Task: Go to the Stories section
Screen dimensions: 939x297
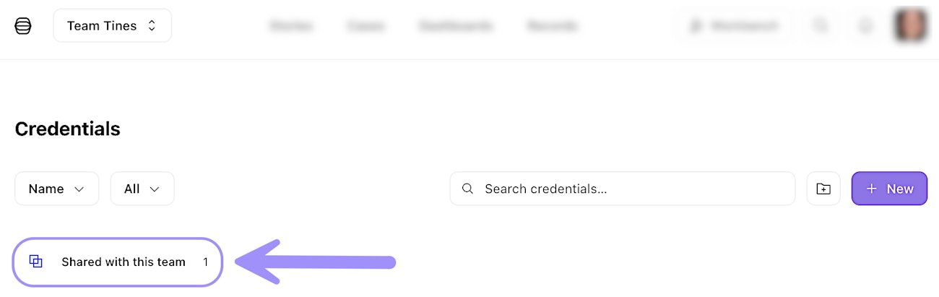Action: 291,26
